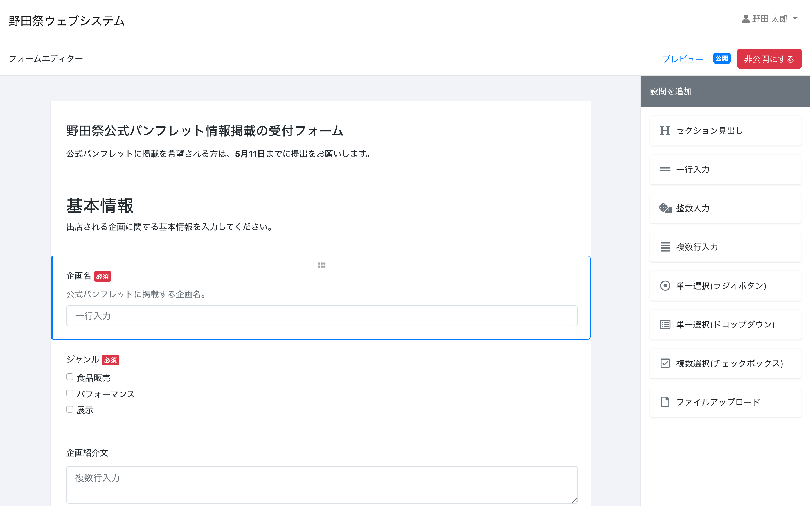The image size is (810, 506).
Task: Click the checkbox multi-select icon
Action: tap(665, 363)
